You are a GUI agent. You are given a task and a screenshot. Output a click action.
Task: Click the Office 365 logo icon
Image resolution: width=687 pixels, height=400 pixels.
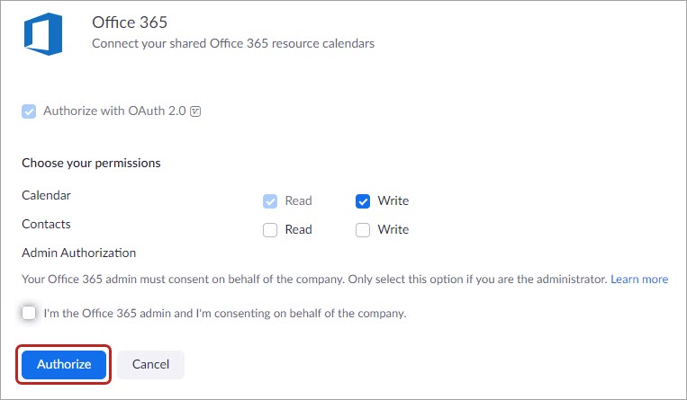43,34
